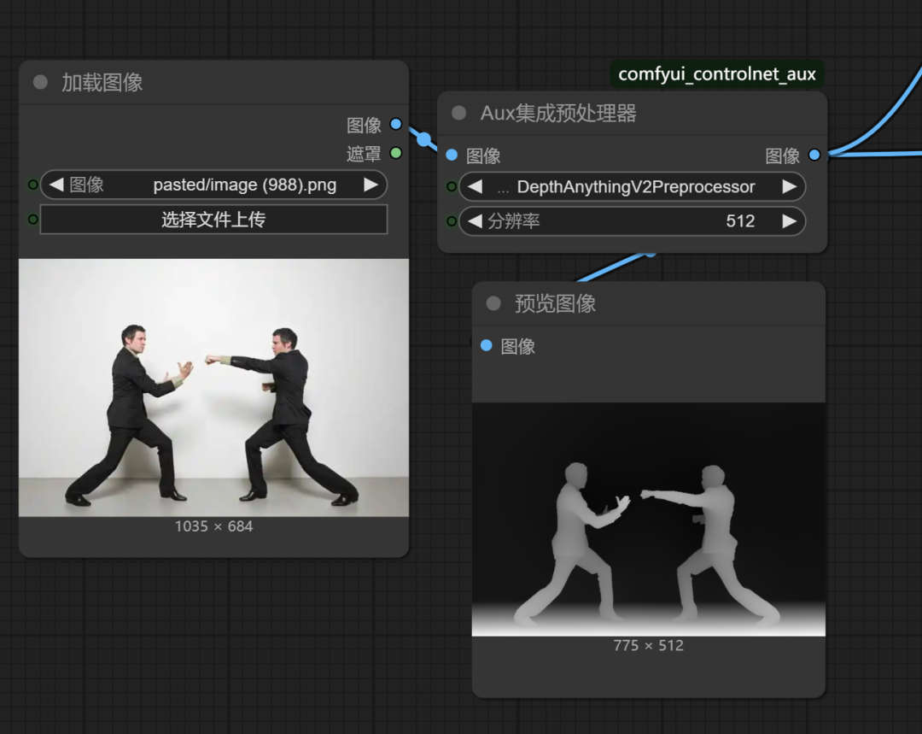The width and height of the screenshot is (922, 734).
Task: Open the pasted/image (988).png image dropdown
Action: point(213,185)
